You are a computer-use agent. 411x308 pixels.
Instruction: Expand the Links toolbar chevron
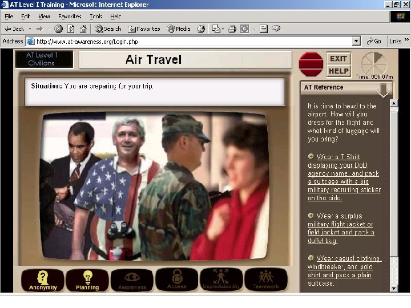point(406,39)
